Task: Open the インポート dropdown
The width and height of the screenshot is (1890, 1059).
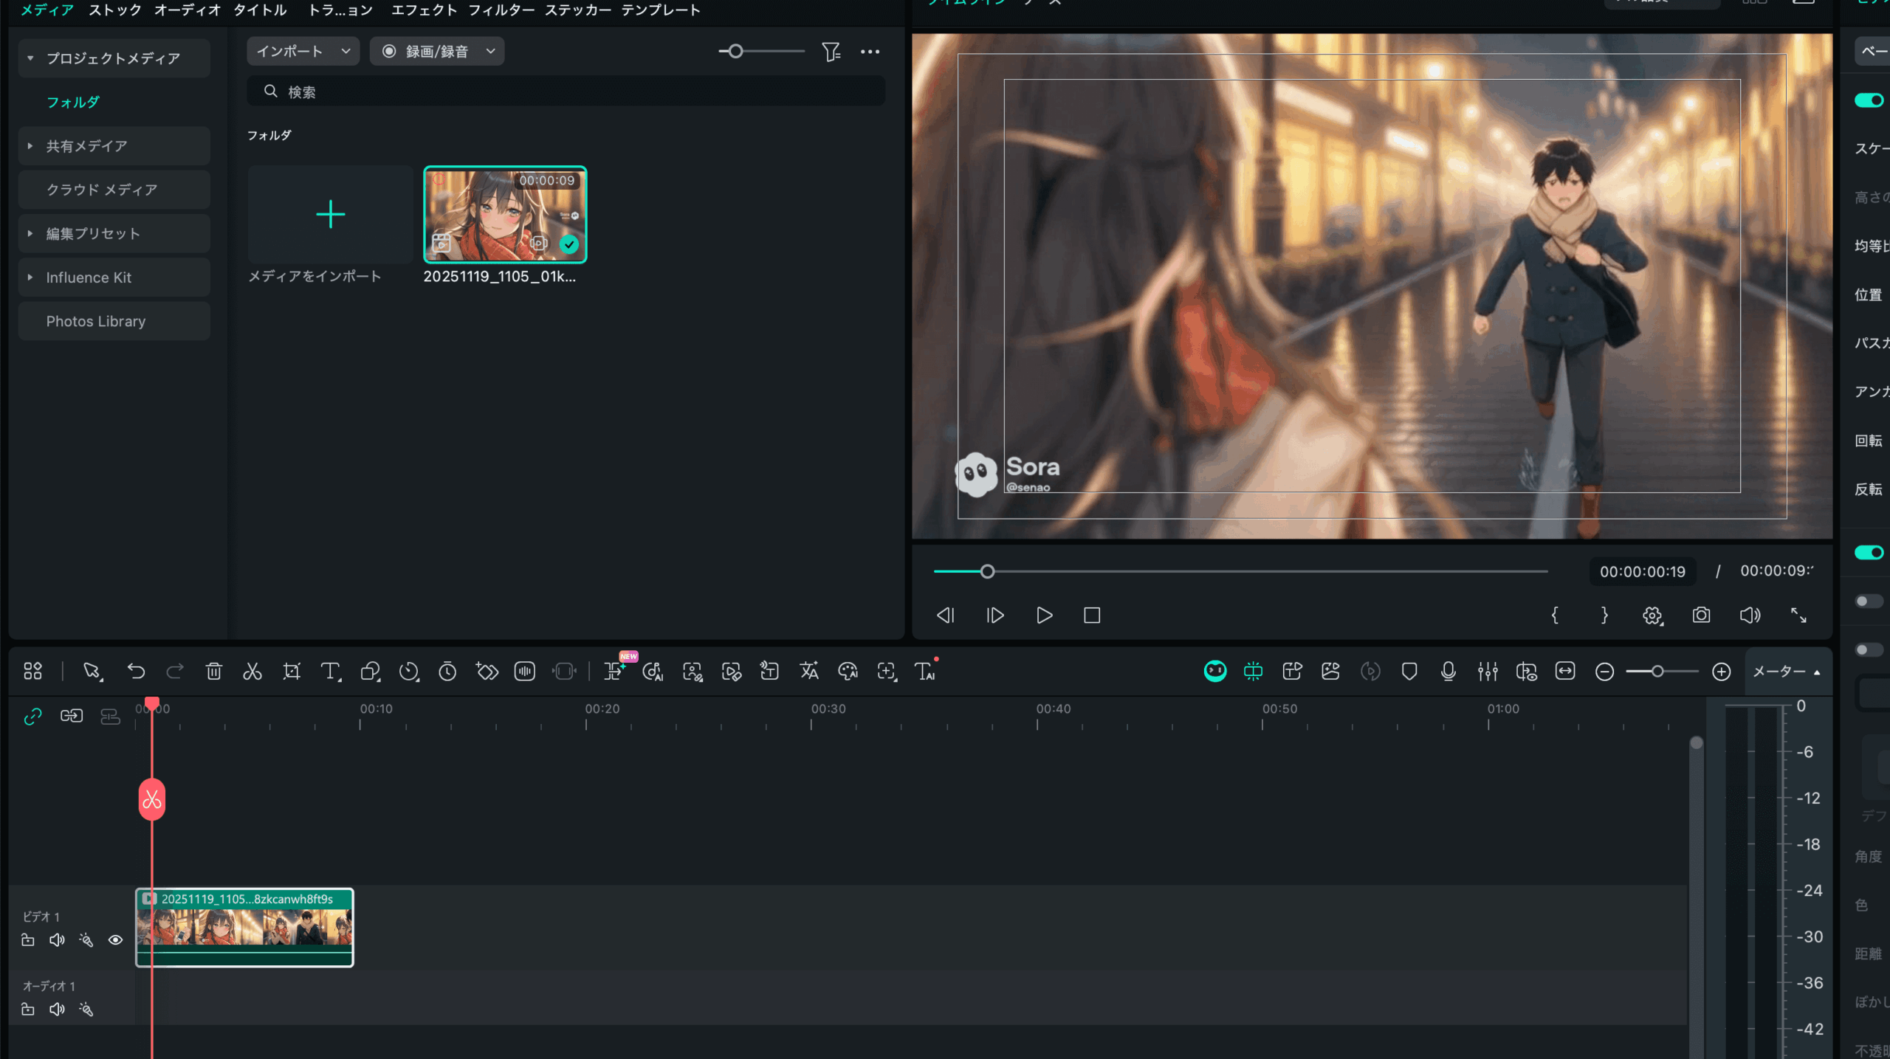Action: 303,52
